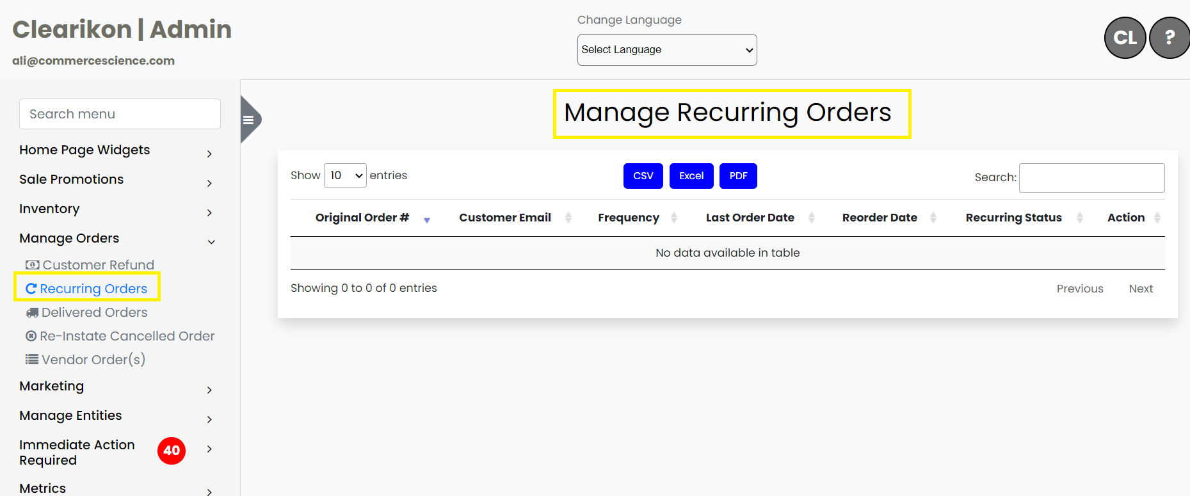Click sort arrows on Frequency column
The width and height of the screenshot is (1190, 496).
673,218
